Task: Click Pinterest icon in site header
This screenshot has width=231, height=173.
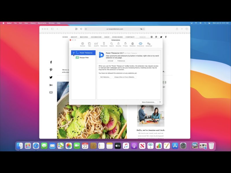Action: (156, 37)
